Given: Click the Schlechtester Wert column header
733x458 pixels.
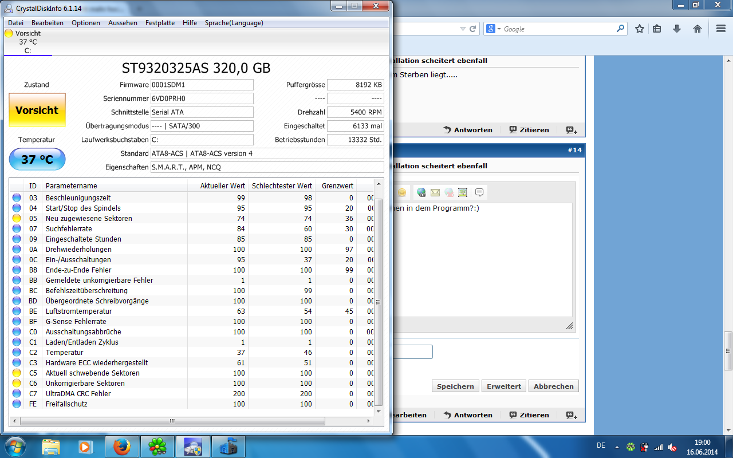Looking at the screenshot, I should click(x=282, y=186).
